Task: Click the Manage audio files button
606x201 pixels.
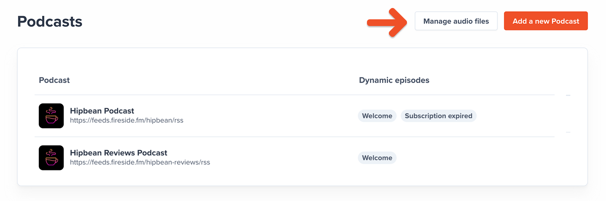Action: (456, 21)
